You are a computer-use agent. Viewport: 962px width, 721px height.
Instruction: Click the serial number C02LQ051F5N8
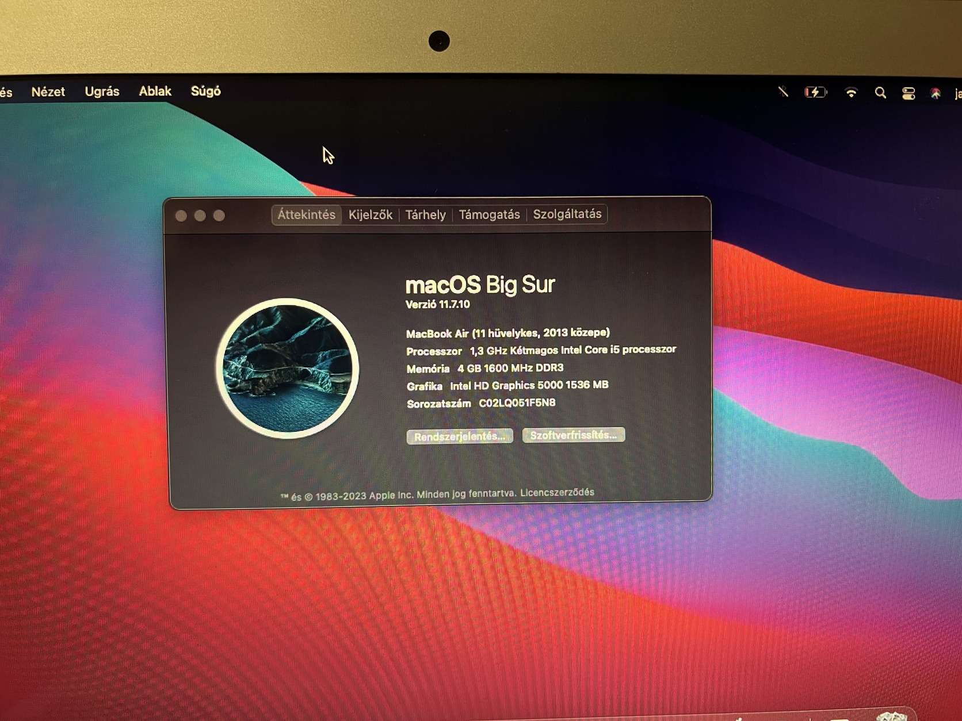pos(517,403)
